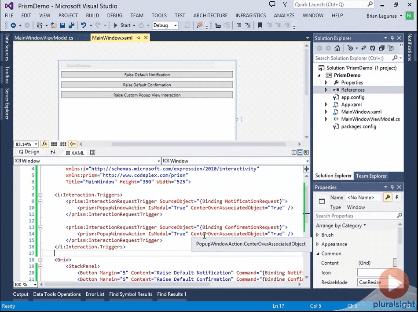
Task: Close the MainWindow.xaml tab
Action: 146,37
